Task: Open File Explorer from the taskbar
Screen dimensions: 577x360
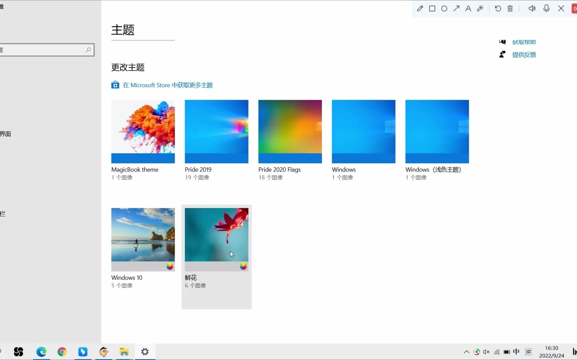Action: click(124, 352)
